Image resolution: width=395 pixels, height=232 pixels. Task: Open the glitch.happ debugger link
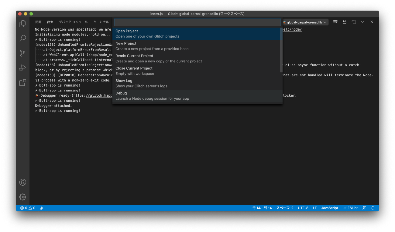tap(98, 95)
